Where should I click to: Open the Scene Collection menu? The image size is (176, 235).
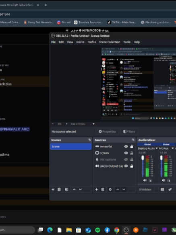110,42
